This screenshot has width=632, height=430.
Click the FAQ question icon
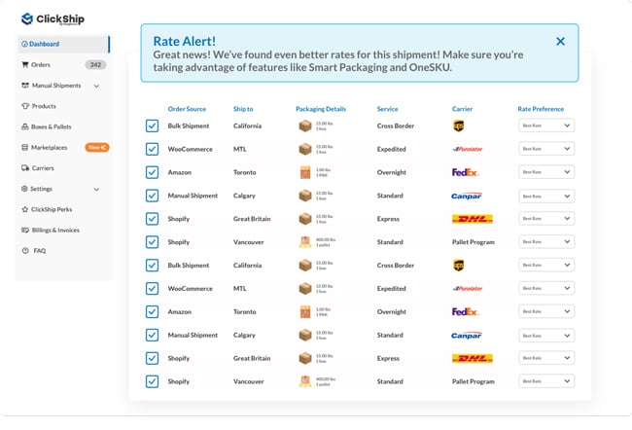[x=25, y=250]
